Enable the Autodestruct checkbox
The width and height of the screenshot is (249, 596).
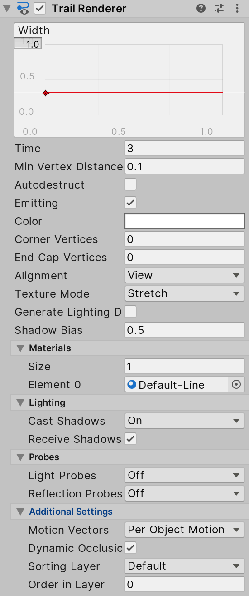pyautogui.click(x=130, y=184)
